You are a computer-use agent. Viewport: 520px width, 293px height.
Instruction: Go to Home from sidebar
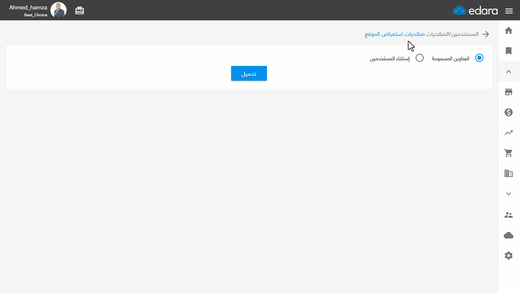(509, 31)
